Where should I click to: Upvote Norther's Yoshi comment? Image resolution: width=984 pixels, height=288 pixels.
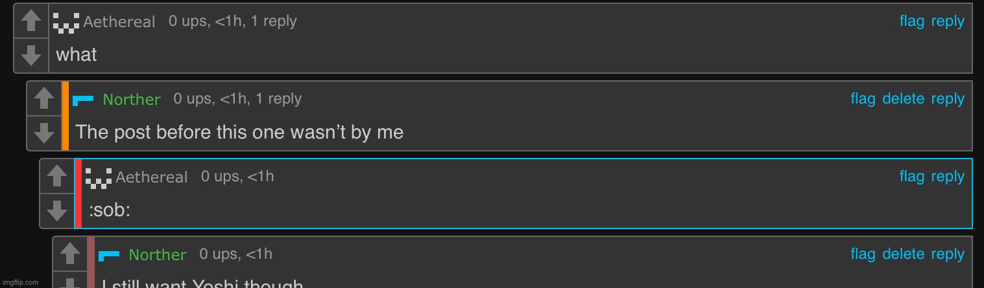coord(70,254)
